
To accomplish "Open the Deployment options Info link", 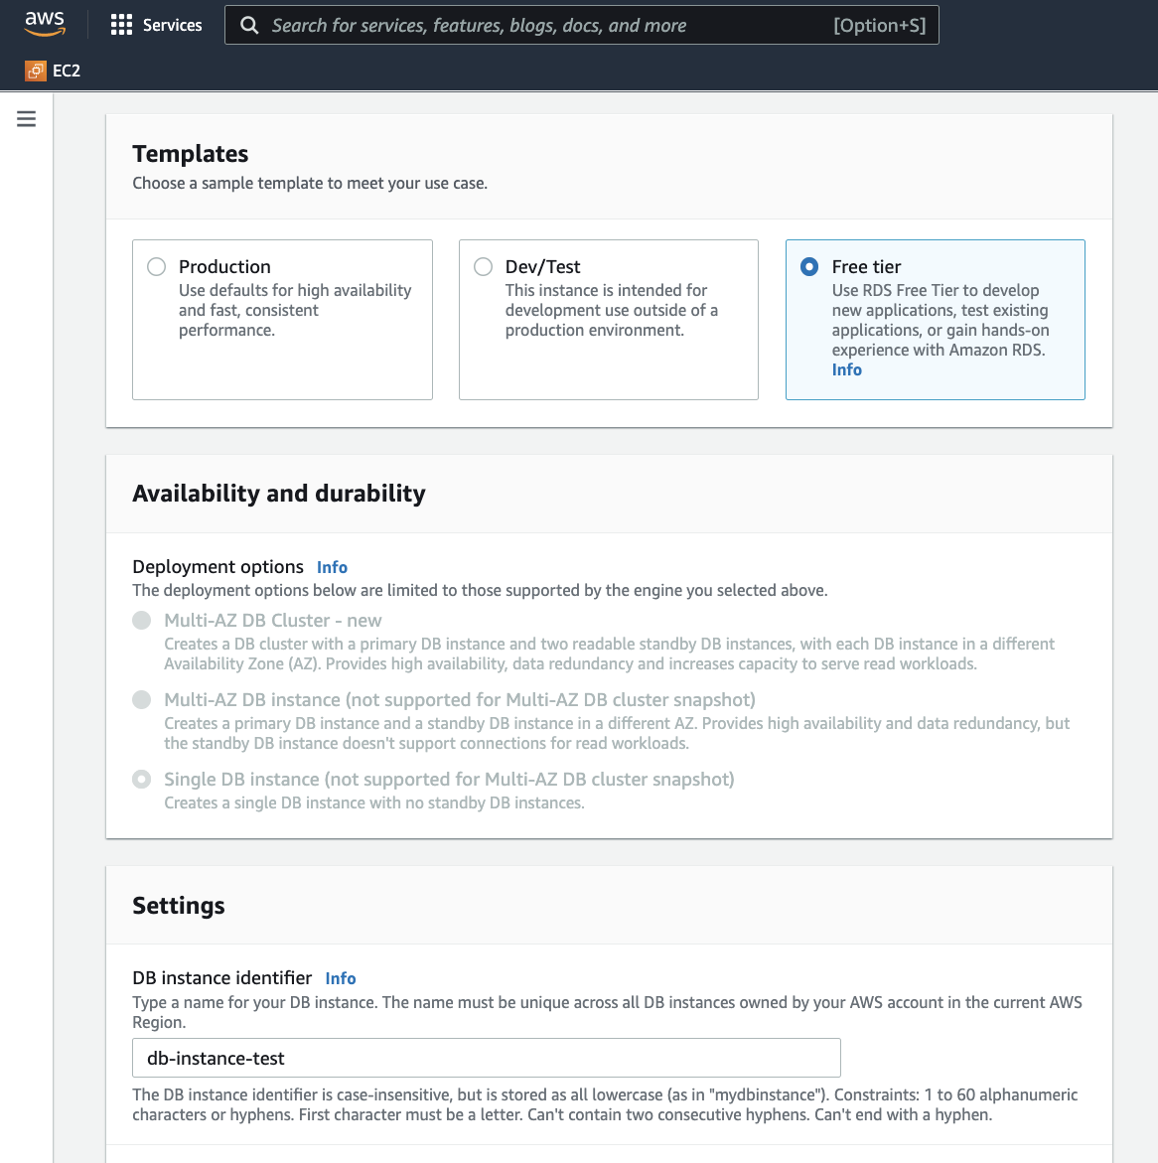I will click(x=332, y=567).
